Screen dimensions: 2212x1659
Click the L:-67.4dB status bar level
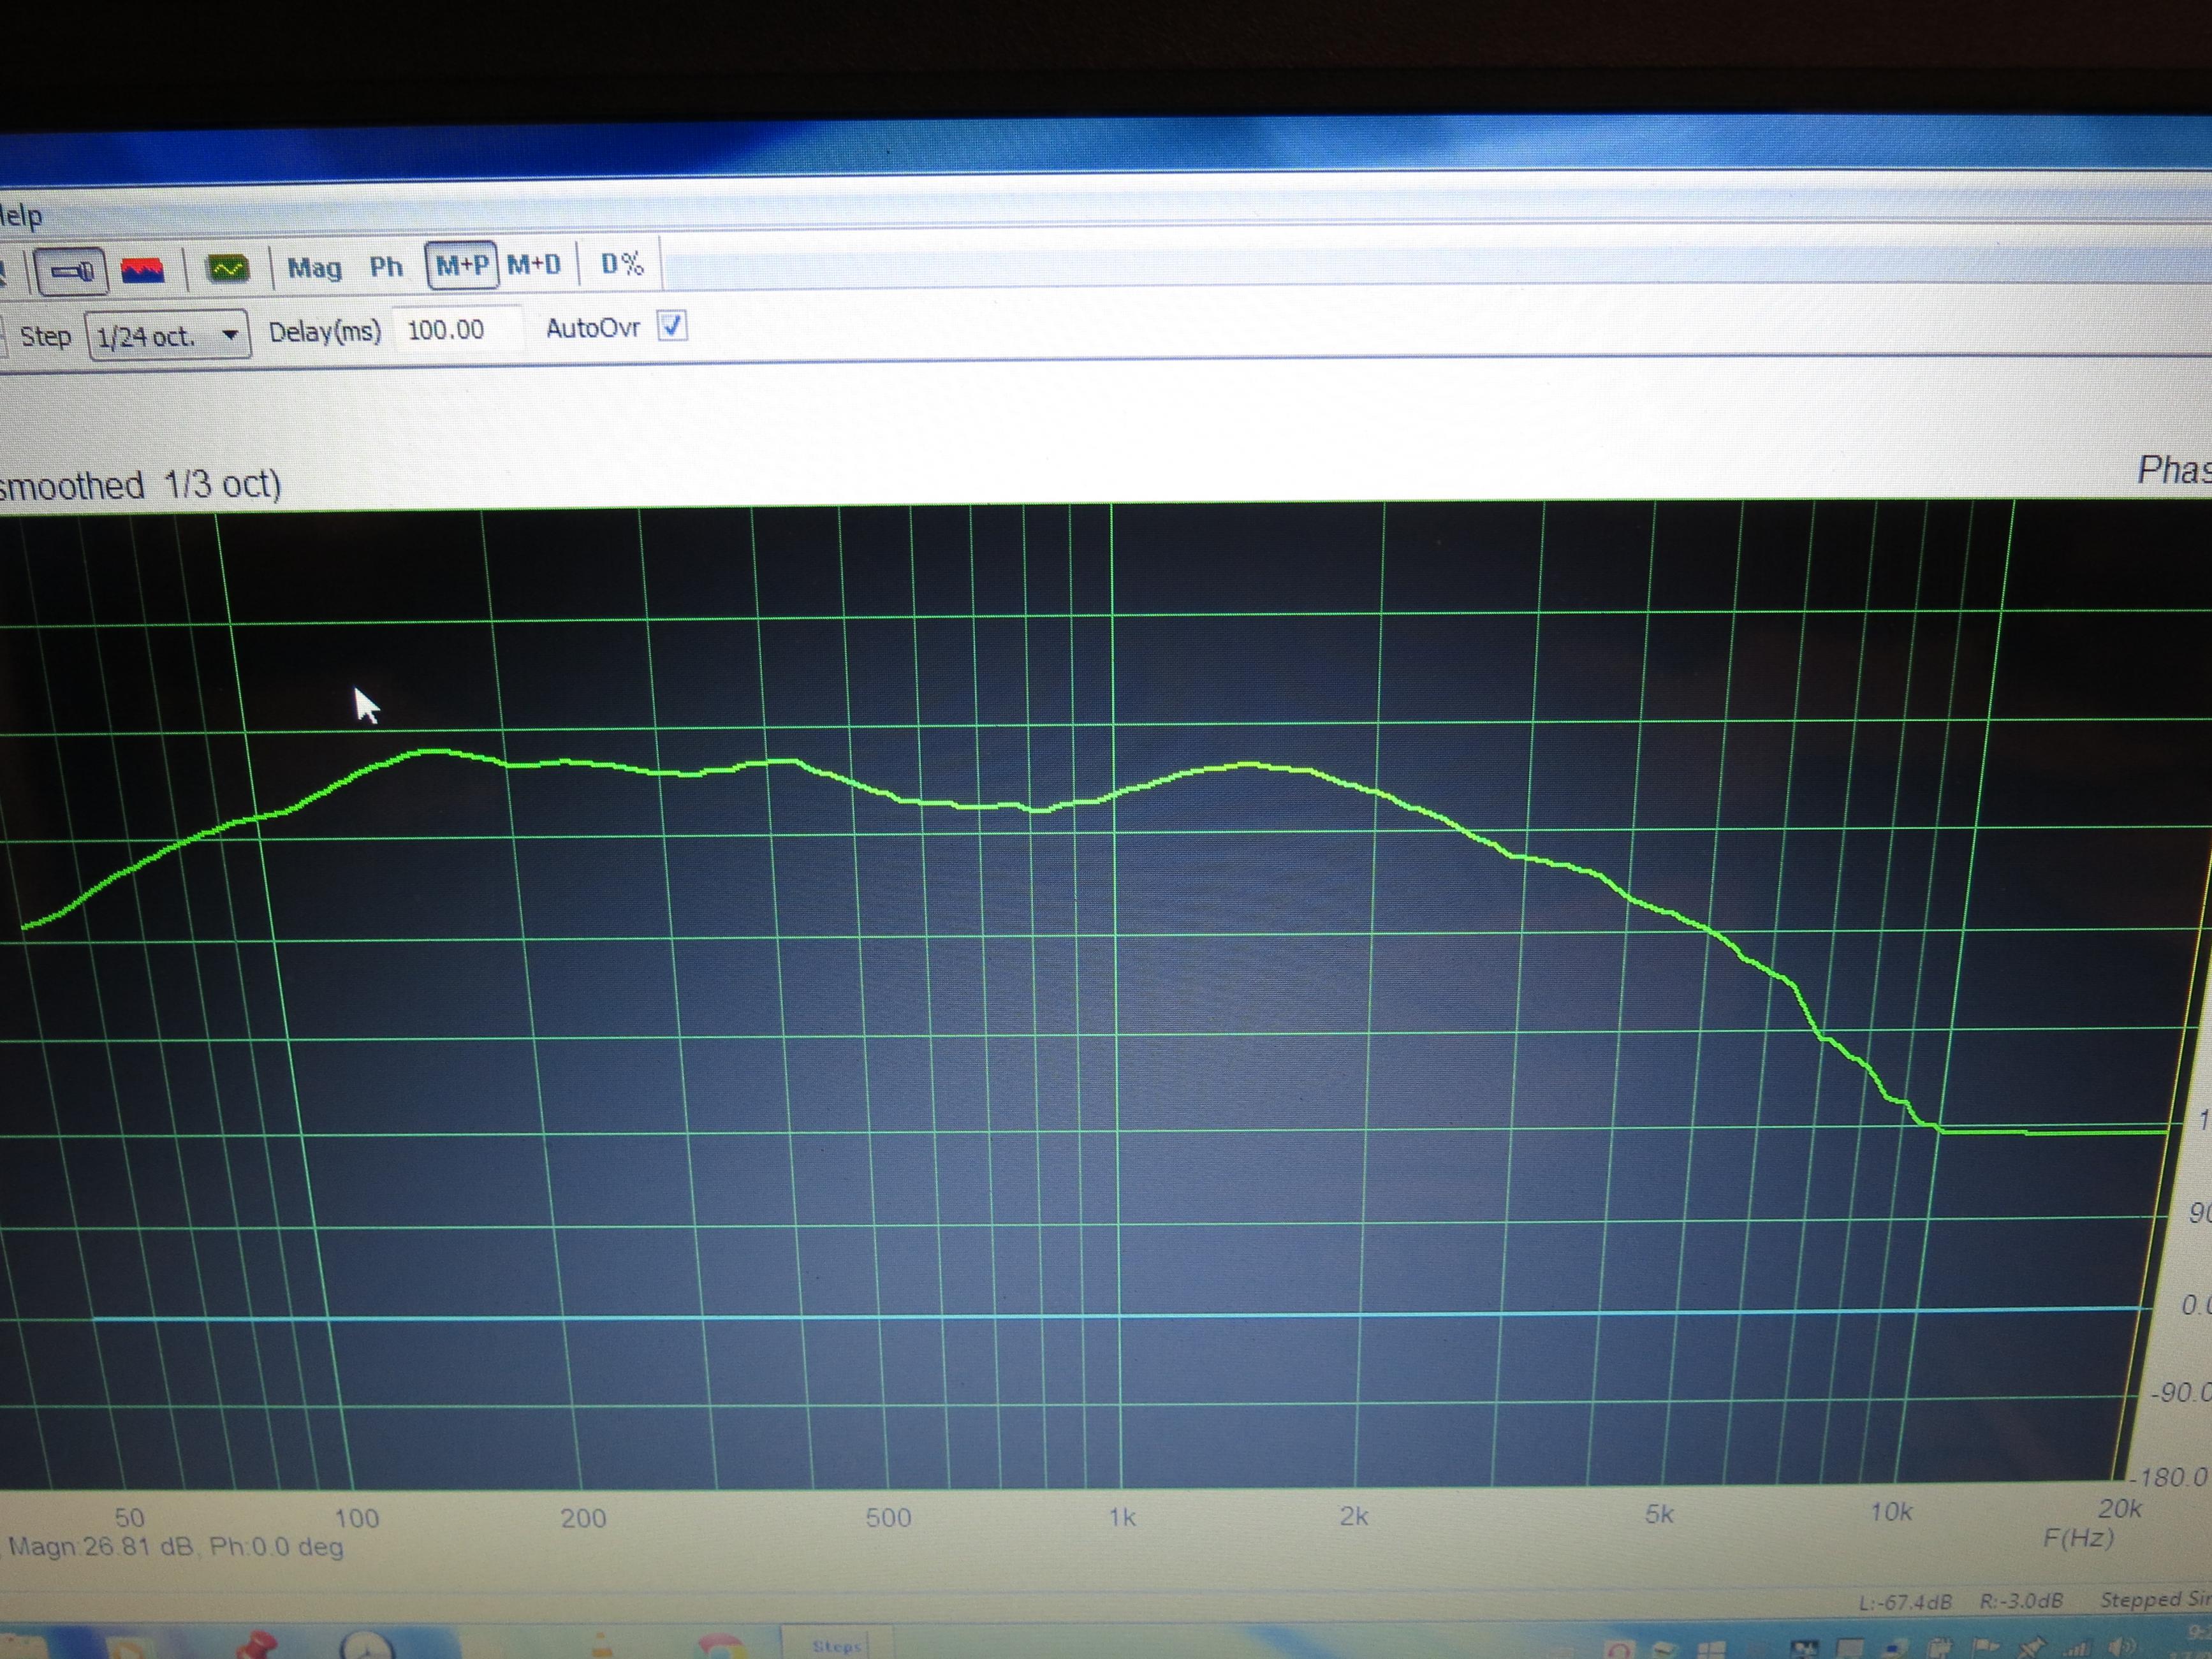point(1905,1602)
